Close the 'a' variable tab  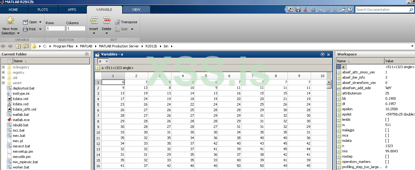coord(107,61)
